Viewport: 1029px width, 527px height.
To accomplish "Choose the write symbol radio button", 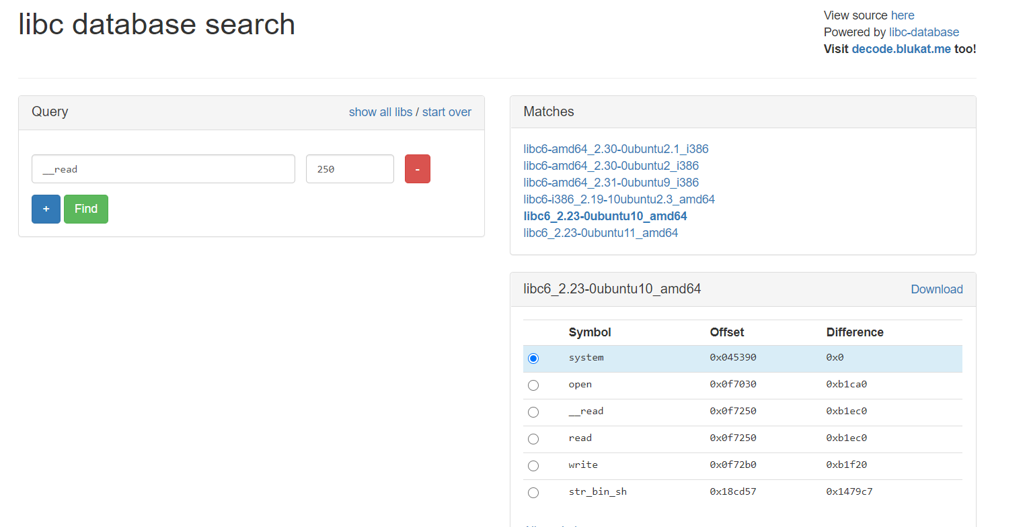I will click(x=533, y=466).
